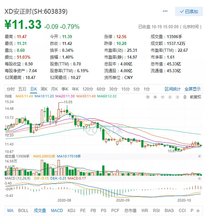The image size is (206, 217).
Task: Switch to the 5分 interval tab
Action: 136,89
